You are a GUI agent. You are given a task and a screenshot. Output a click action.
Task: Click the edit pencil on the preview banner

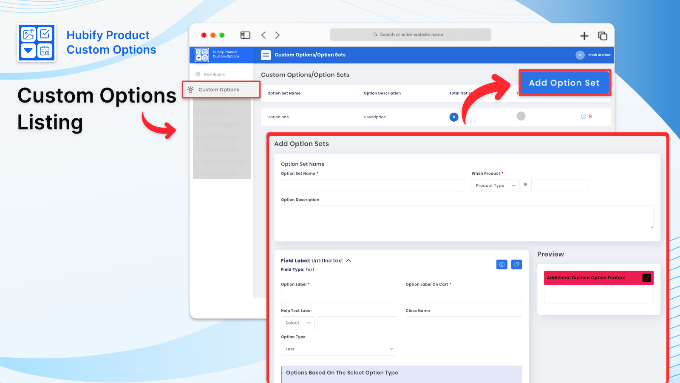point(646,277)
